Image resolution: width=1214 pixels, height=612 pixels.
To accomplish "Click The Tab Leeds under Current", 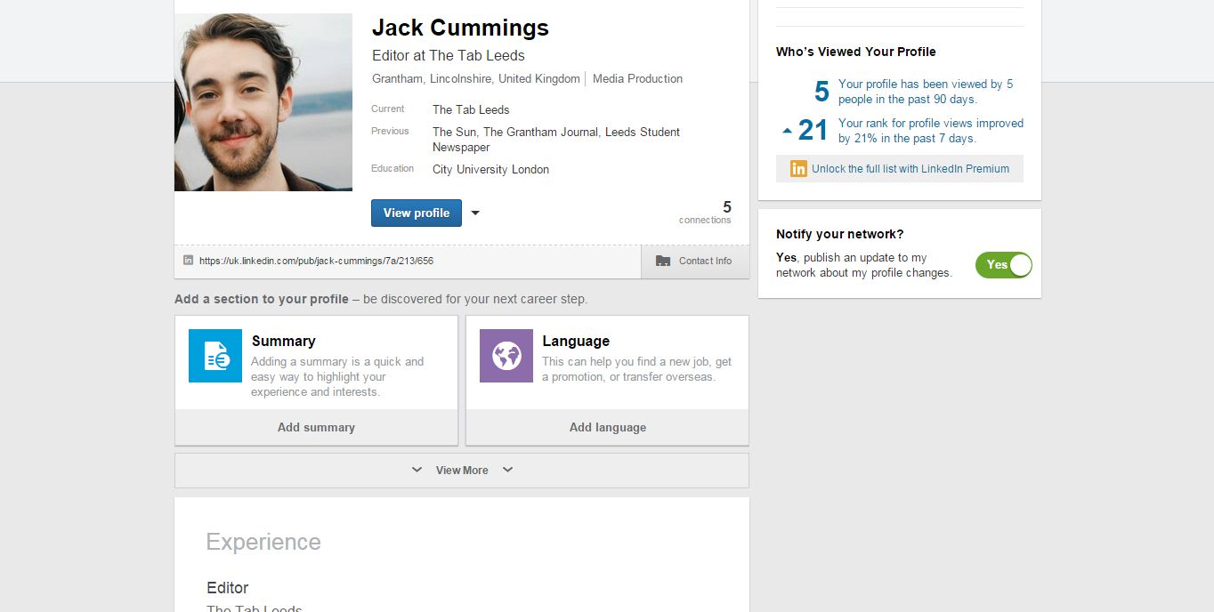I will click(471, 109).
